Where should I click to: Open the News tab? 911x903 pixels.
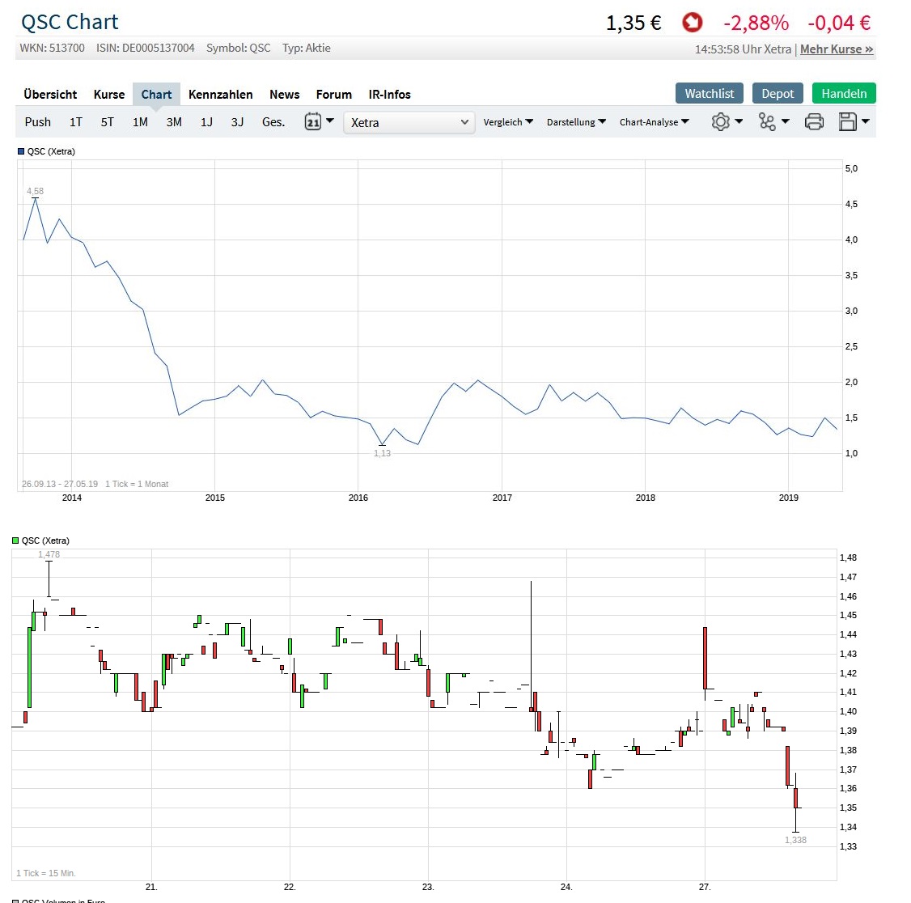click(x=284, y=94)
